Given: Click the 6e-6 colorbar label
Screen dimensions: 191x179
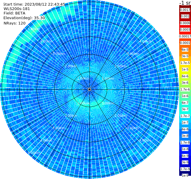Looking at the screenshot, I should click(x=185, y=76).
